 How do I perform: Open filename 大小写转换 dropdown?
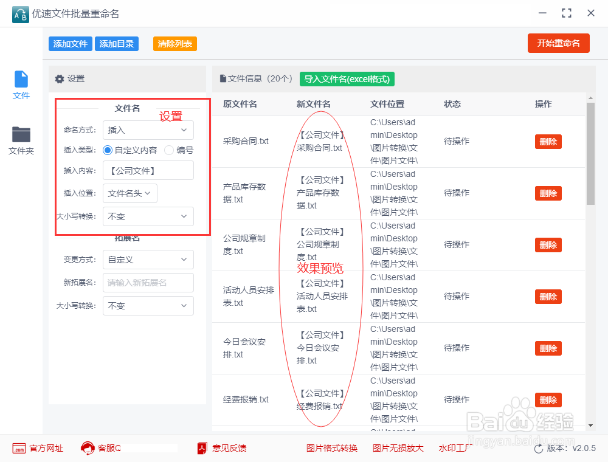click(x=148, y=216)
